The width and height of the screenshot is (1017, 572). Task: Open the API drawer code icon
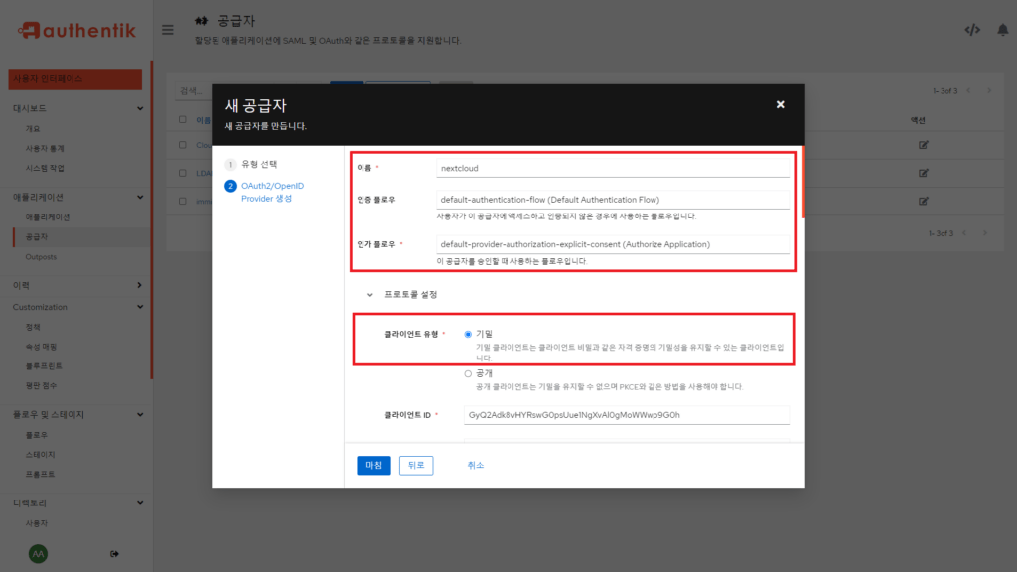click(x=971, y=30)
